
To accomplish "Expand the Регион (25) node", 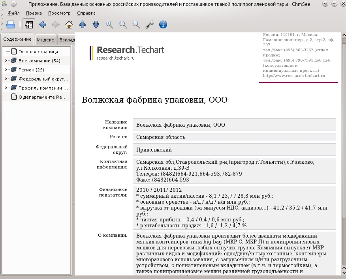I will pyautogui.click(x=6, y=69).
